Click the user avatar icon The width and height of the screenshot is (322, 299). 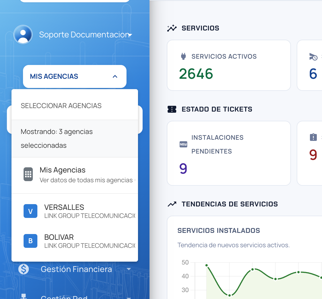pyautogui.click(x=23, y=34)
